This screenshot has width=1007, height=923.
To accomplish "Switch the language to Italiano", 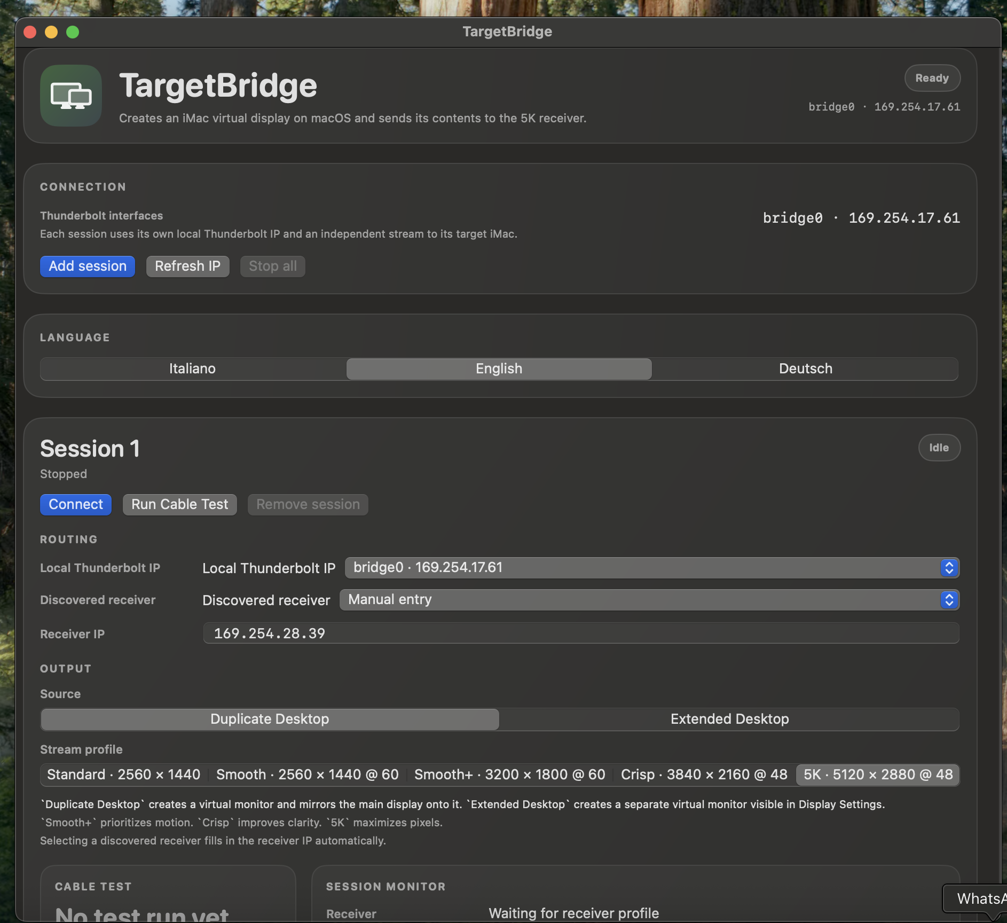I will pos(193,369).
